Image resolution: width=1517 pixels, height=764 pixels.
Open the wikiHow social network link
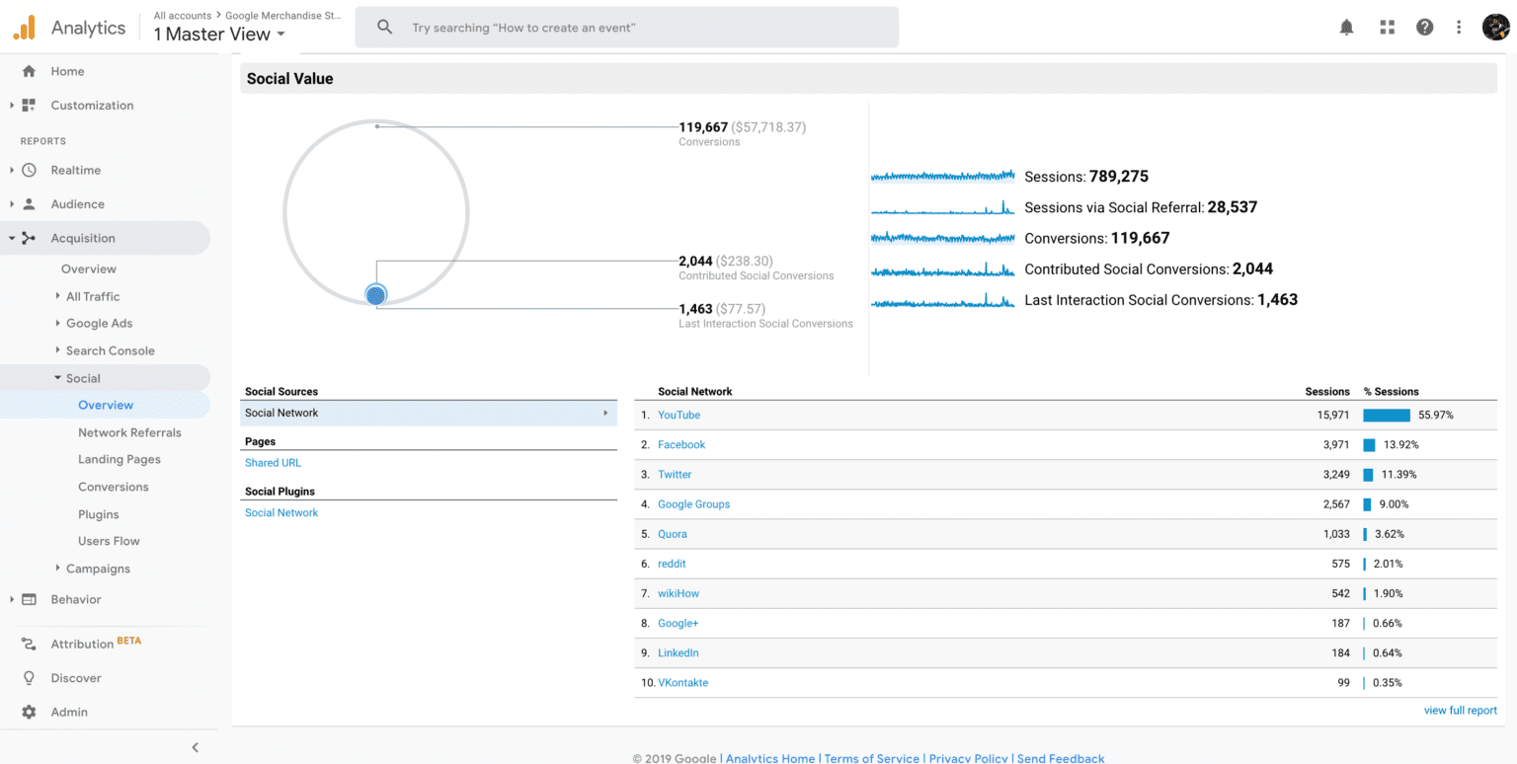click(x=679, y=593)
